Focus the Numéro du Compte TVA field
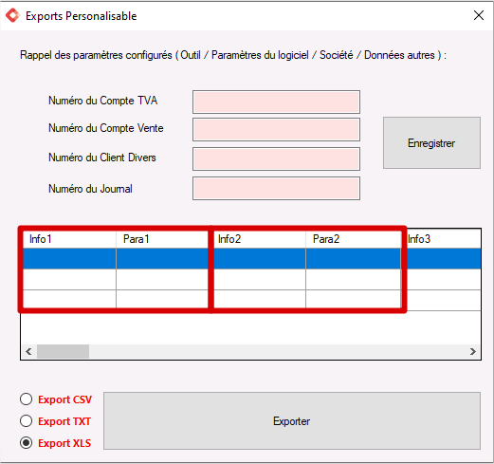 click(x=276, y=102)
